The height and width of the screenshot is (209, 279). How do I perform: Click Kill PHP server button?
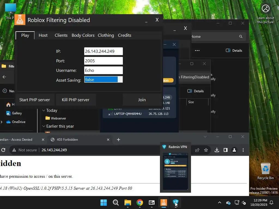click(76, 100)
